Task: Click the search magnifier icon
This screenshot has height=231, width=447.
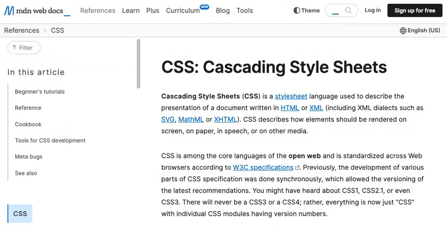Action: tap(349, 10)
